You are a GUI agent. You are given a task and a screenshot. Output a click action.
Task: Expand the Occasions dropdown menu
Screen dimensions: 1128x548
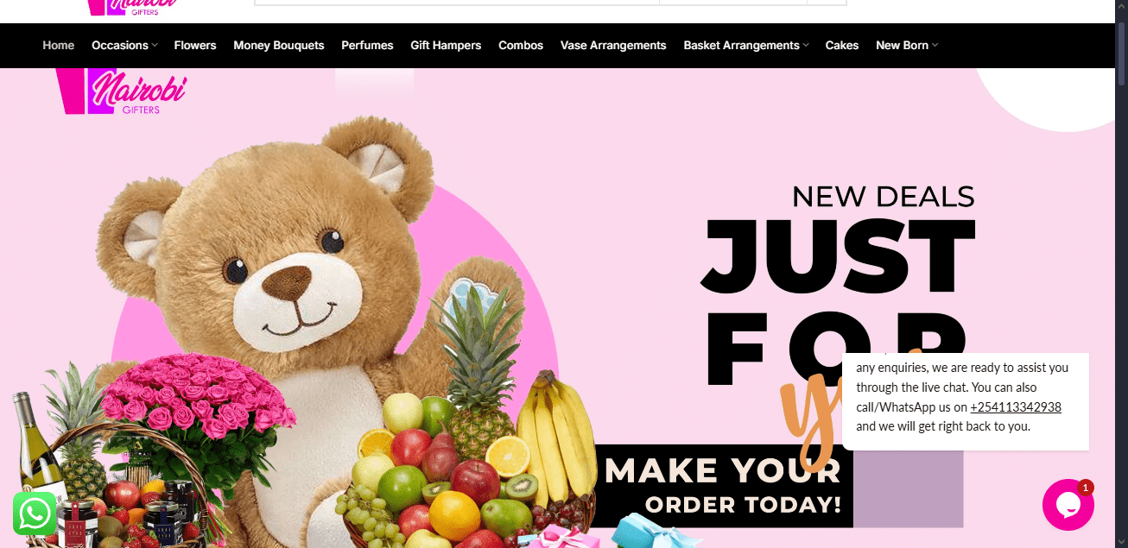coord(124,45)
